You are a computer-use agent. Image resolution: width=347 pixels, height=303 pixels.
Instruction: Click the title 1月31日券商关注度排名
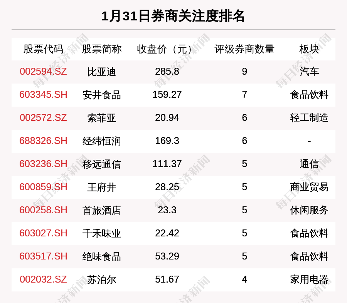click(x=173, y=16)
